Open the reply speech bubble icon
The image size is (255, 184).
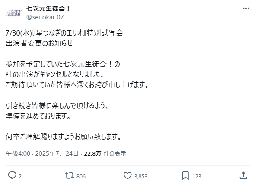[12, 176]
